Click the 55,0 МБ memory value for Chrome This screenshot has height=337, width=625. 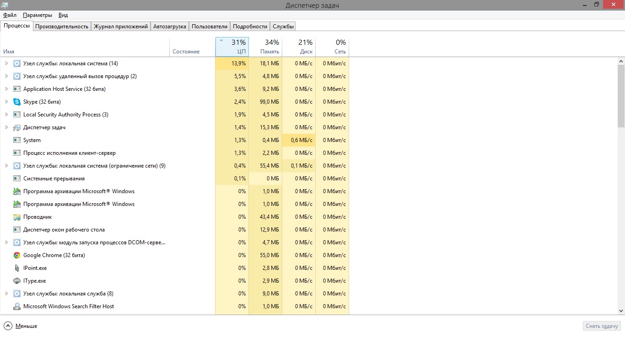coord(269,255)
